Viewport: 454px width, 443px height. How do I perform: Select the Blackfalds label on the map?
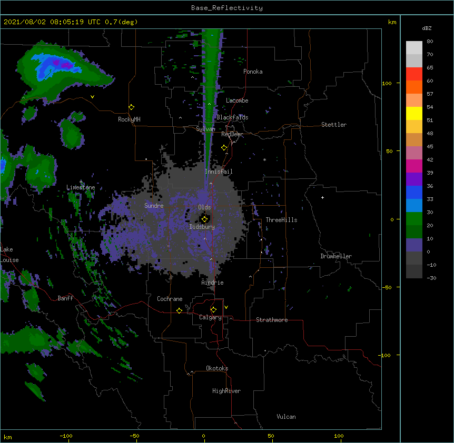click(x=232, y=117)
